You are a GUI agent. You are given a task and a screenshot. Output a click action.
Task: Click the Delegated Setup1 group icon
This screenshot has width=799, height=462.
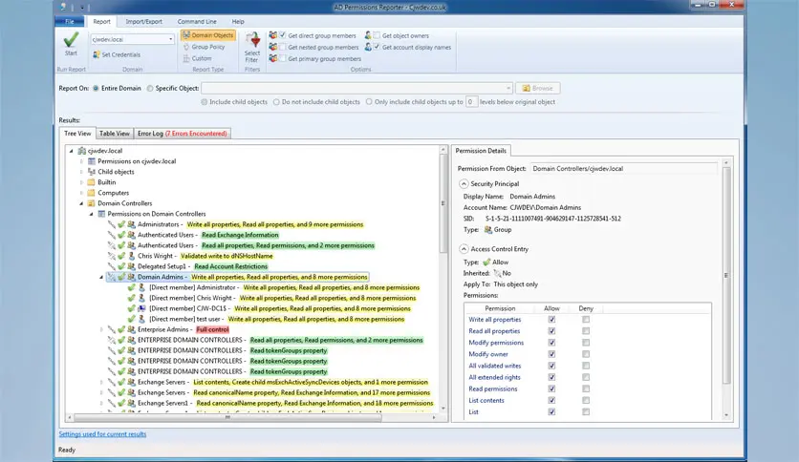132,266
